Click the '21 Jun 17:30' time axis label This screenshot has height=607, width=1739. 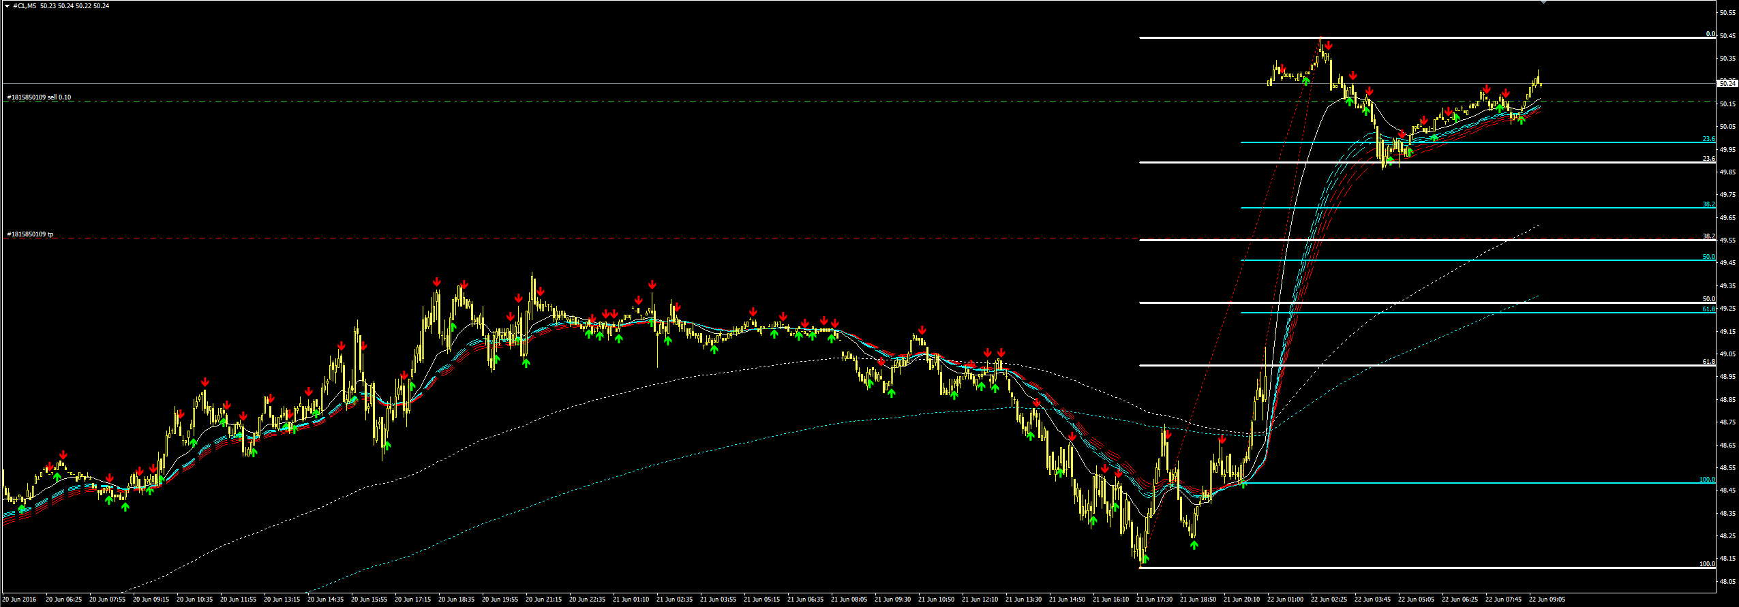[1155, 600]
